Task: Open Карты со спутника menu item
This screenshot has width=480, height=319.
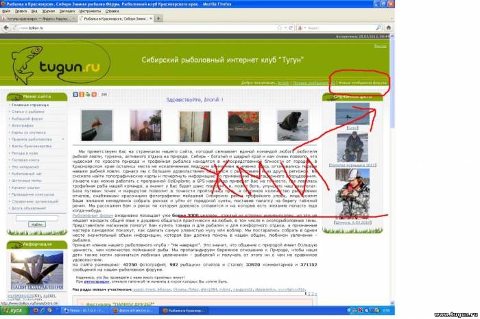Action: (29, 133)
